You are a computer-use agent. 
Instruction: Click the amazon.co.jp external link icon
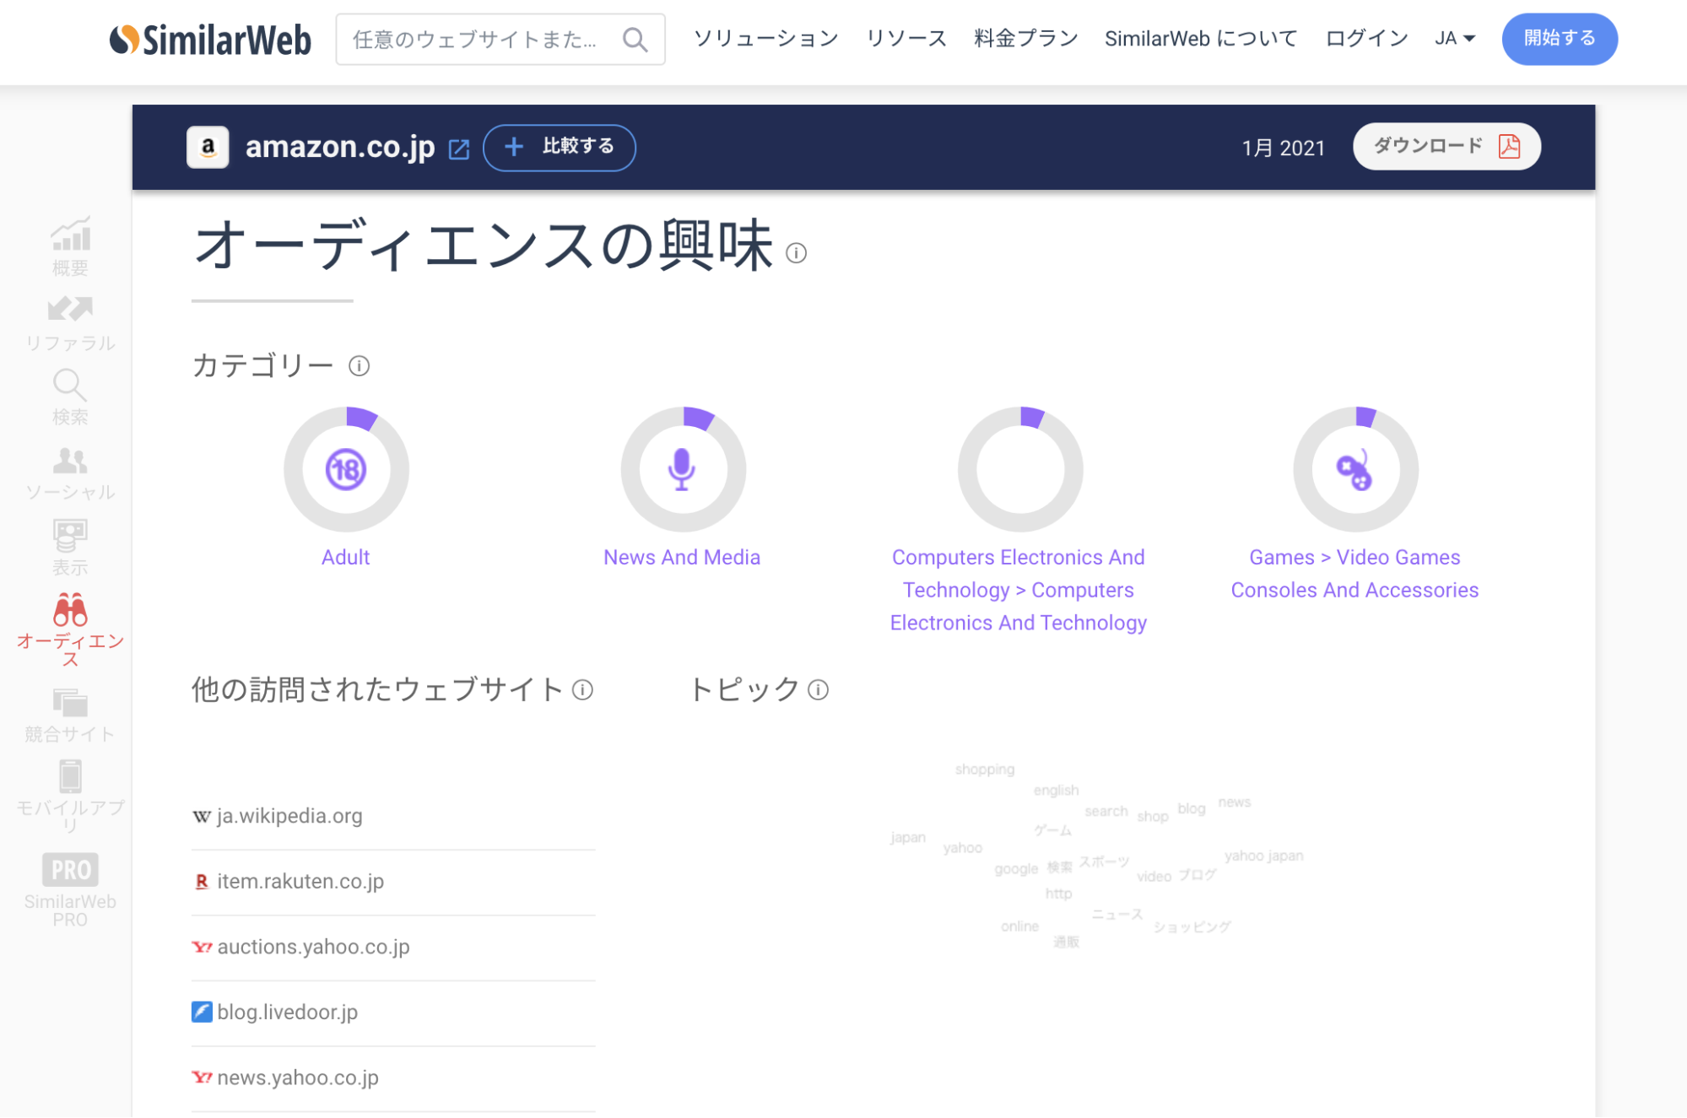pos(459,149)
